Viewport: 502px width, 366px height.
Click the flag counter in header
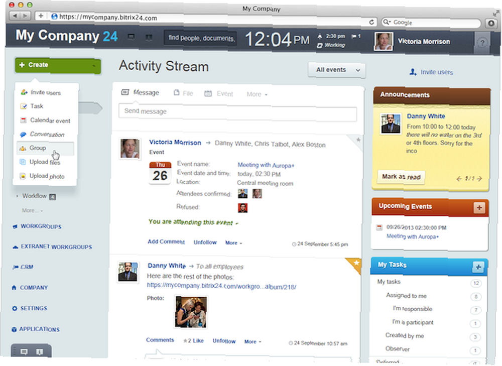[356, 36]
